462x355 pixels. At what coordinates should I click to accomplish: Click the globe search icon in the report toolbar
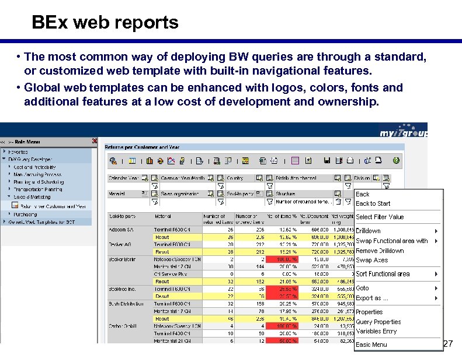[113, 160]
